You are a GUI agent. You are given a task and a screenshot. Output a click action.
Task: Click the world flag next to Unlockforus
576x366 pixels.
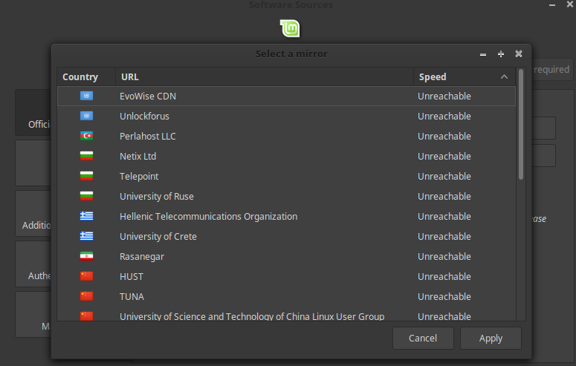click(87, 116)
